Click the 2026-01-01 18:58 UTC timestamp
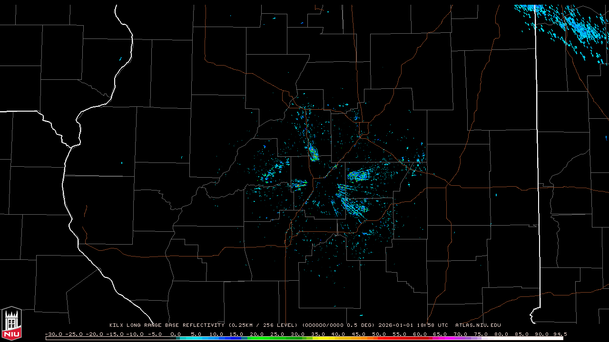The image size is (609, 342). coord(413,325)
